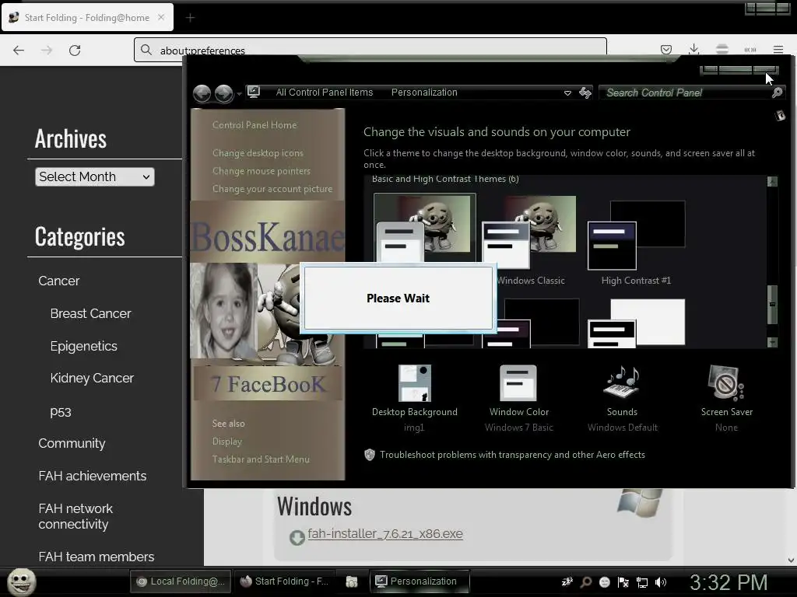Open browser Downloads icon
The height and width of the screenshot is (597, 797).
point(693,49)
